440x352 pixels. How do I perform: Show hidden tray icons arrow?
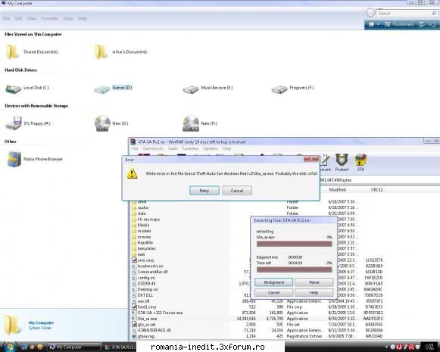click(386, 347)
